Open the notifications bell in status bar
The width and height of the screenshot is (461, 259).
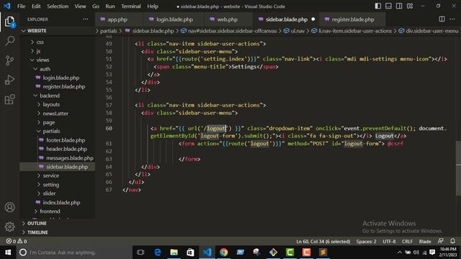[x=452, y=241]
